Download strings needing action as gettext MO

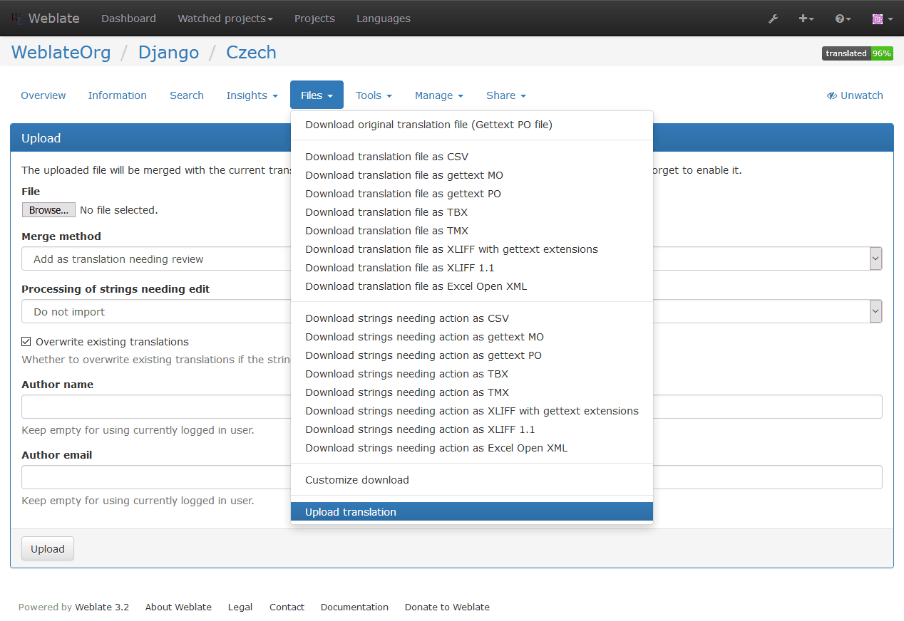[472, 337]
